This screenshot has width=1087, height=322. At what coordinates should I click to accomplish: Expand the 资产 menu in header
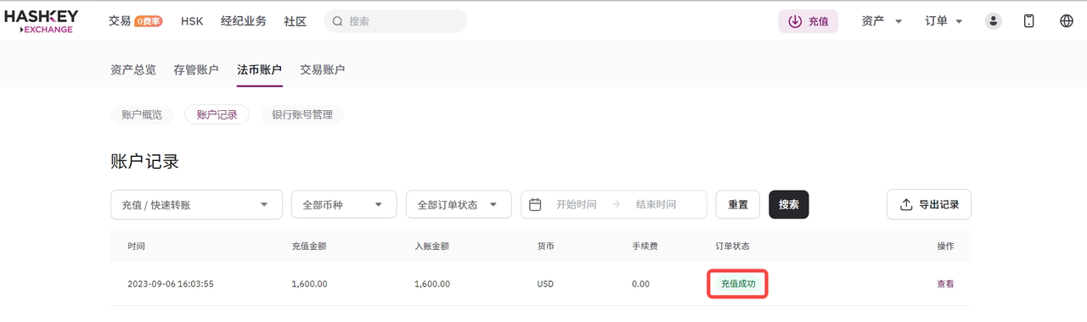882,21
